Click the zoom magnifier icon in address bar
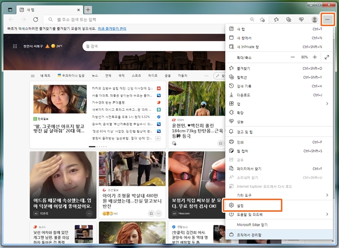 click(x=252, y=20)
